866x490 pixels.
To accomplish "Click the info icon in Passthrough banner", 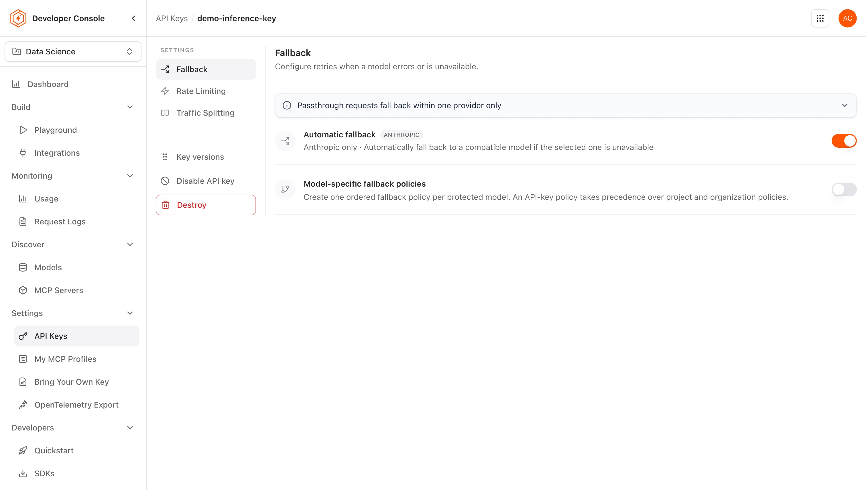I will pyautogui.click(x=287, y=105).
